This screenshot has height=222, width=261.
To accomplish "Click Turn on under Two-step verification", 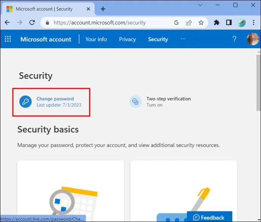I will coord(154,105).
